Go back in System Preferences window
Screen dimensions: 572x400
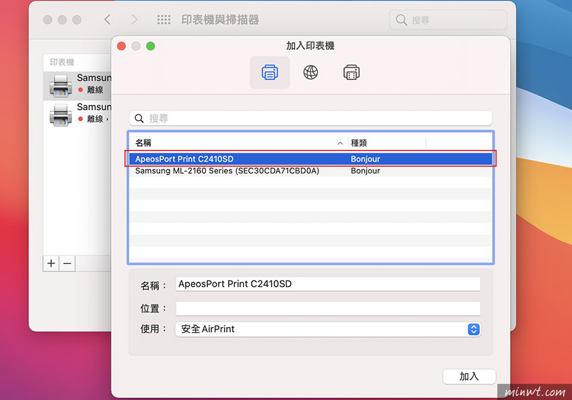pyautogui.click(x=107, y=19)
